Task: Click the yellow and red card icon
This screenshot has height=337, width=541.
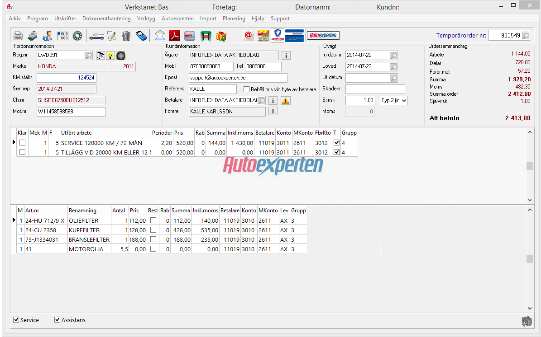Action: [263, 35]
